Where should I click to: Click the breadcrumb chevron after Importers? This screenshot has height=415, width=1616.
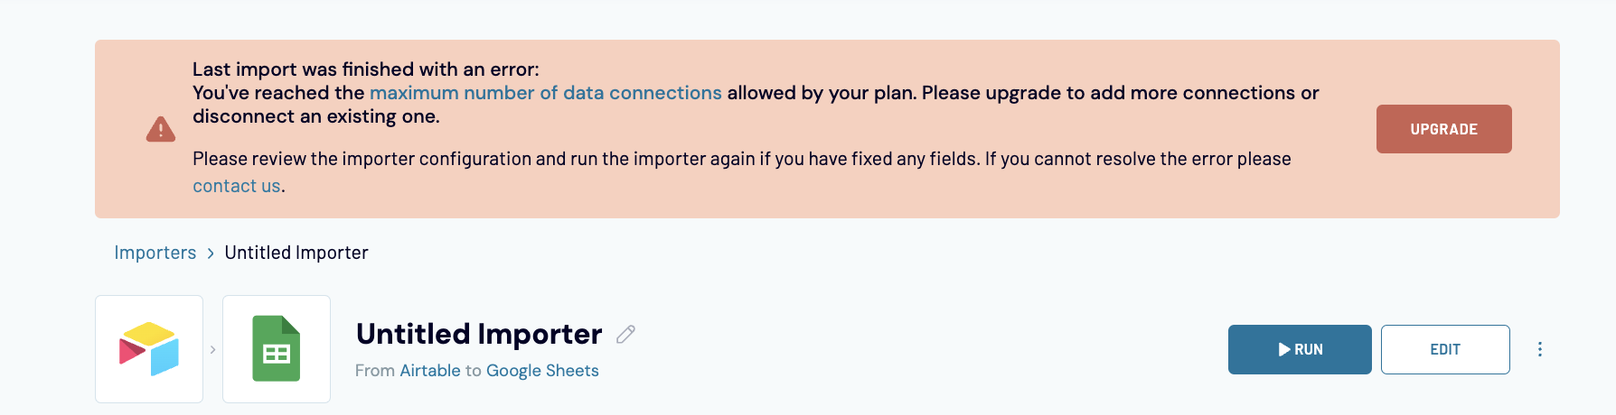[x=211, y=254]
